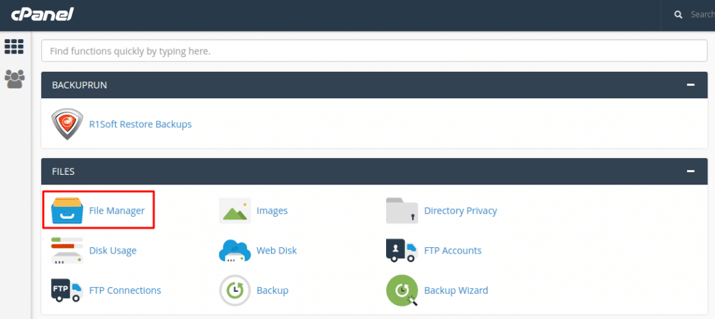Image resolution: width=715 pixels, height=319 pixels.
Task: Click the Disk Usage bars icon
Action: click(67, 250)
